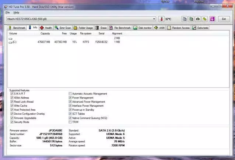
Task: Switch to the Extra tests tab
Action: pos(200,28)
